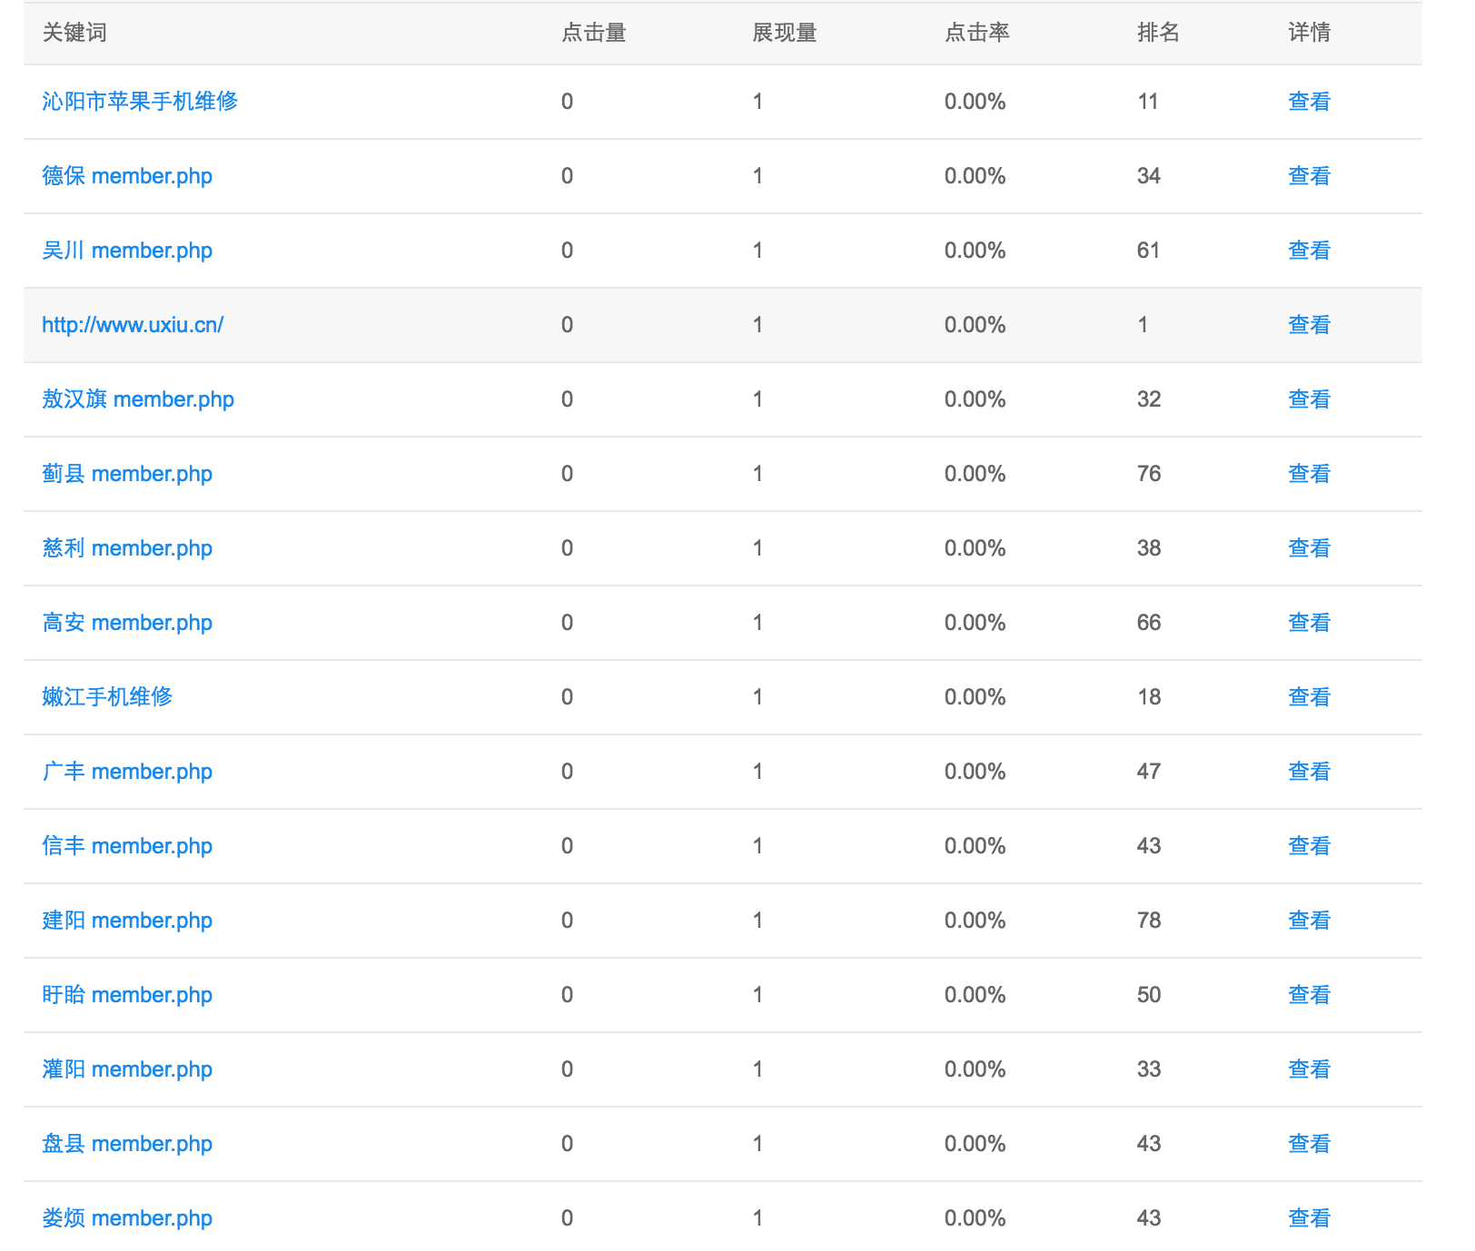Click the 排名 column header
The image size is (1475, 1251).
coord(1158,33)
